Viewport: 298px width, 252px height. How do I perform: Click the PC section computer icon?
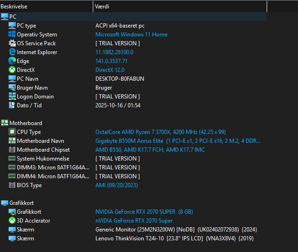click(5, 17)
